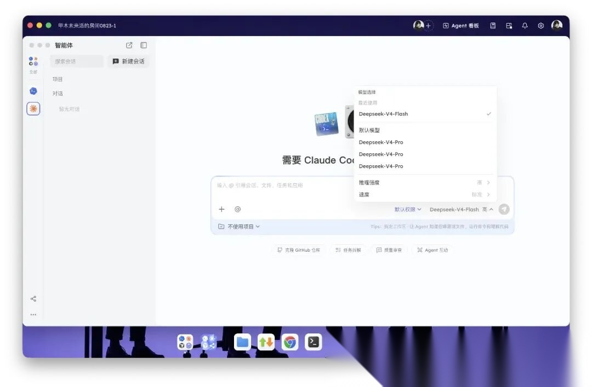Screen dimensions: 592x387
Task: Click the 智能体 panel title
Action: [64, 45]
